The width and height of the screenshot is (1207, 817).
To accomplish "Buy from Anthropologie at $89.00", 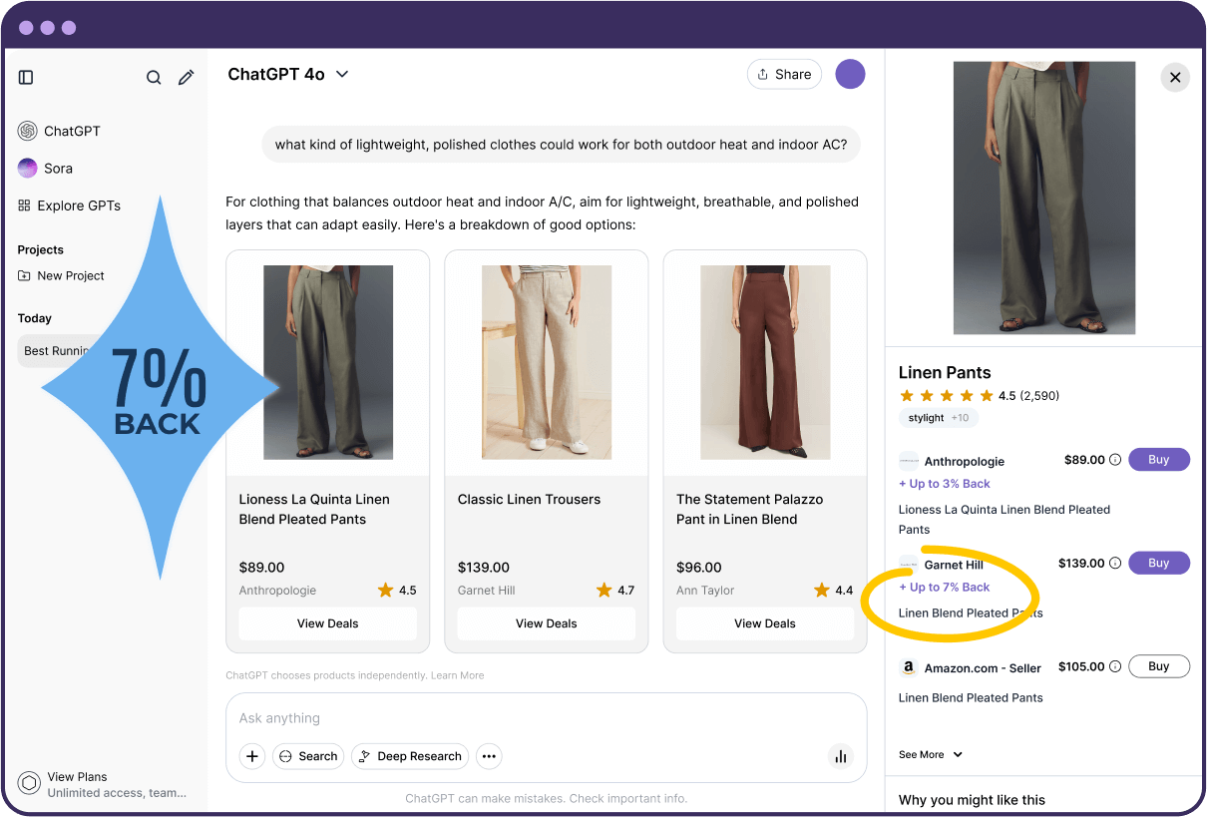I will (1159, 460).
